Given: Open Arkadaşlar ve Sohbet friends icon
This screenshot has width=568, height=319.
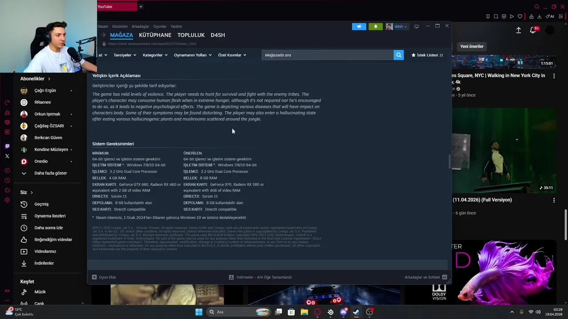Looking at the screenshot, I should 445,277.
